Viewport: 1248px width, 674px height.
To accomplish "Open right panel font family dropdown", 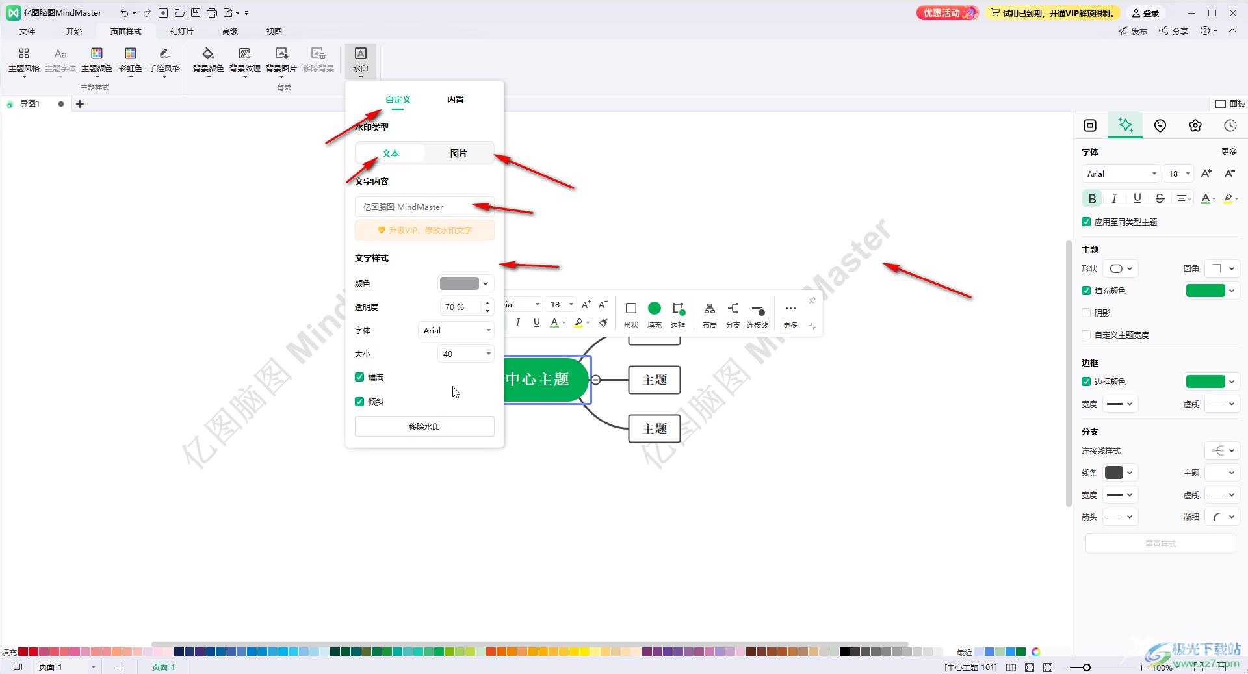I will point(1121,174).
